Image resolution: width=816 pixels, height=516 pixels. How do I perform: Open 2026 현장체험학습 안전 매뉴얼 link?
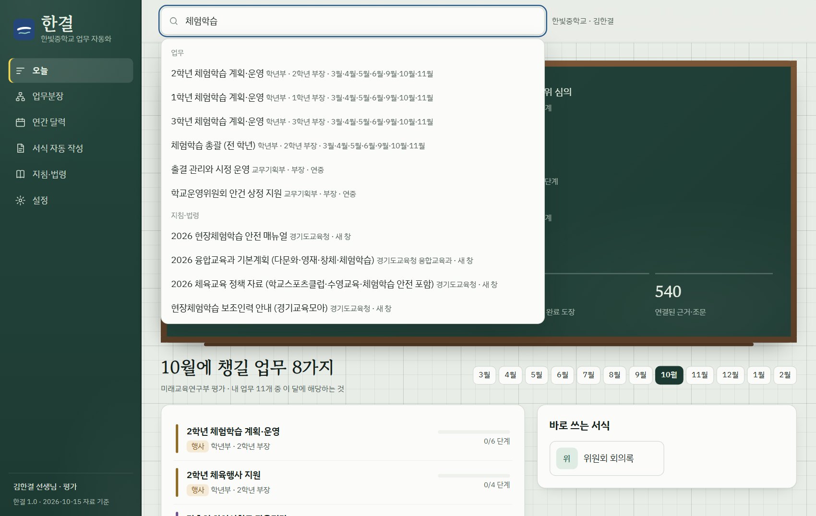(x=353, y=236)
